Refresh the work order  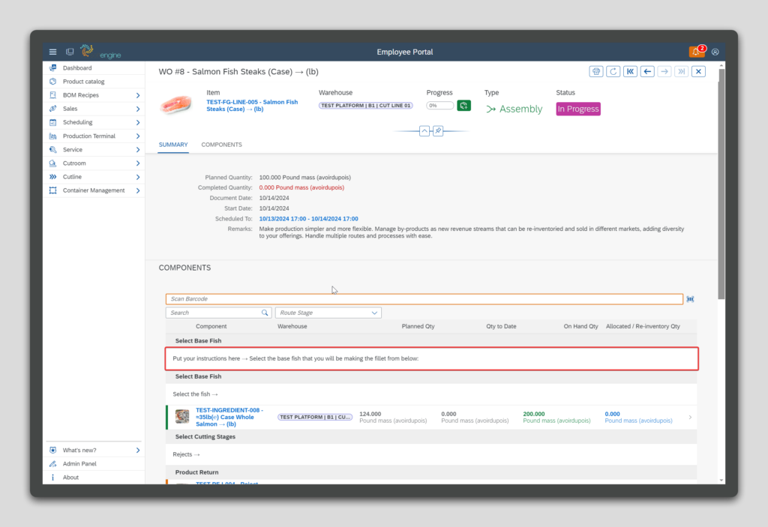613,71
